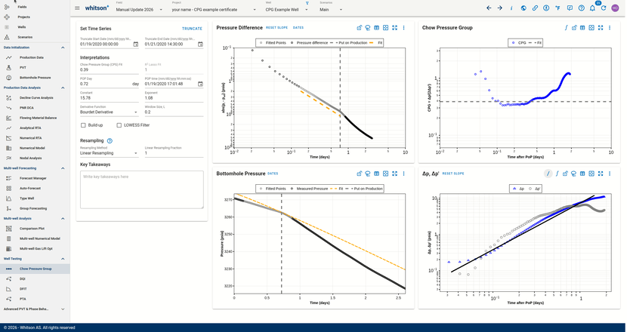
Task: Toggle lock icon on Pressure Difference plot
Action: point(359,28)
